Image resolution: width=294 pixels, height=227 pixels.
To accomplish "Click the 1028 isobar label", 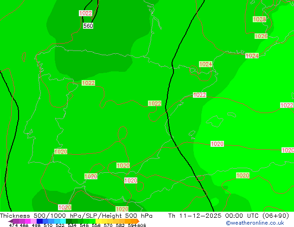I will coord(260,19).
